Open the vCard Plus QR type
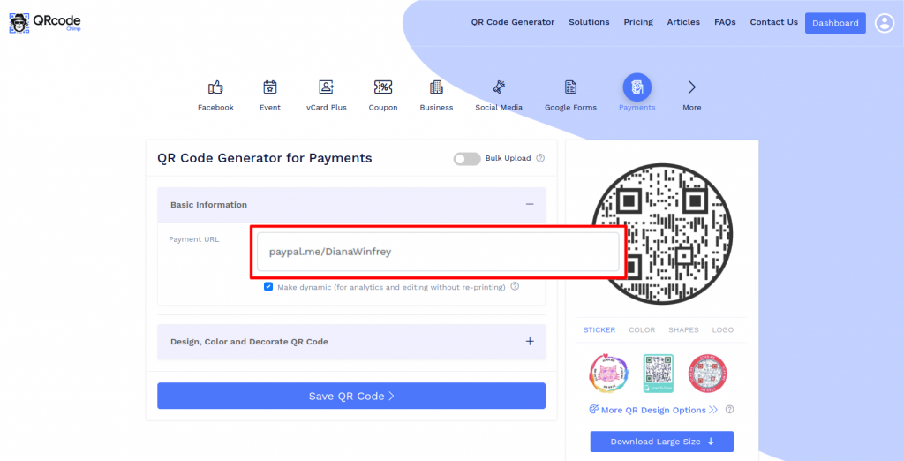Screen dimensions: 904x461 pos(327,87)
